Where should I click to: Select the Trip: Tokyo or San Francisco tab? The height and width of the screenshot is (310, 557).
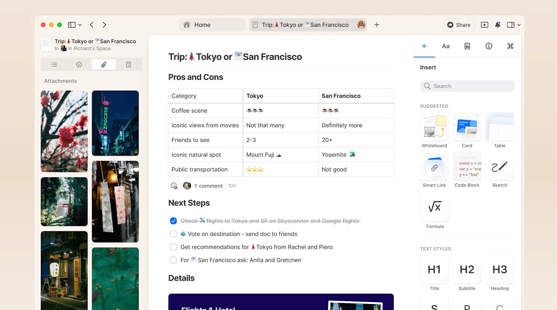[308, 25]
